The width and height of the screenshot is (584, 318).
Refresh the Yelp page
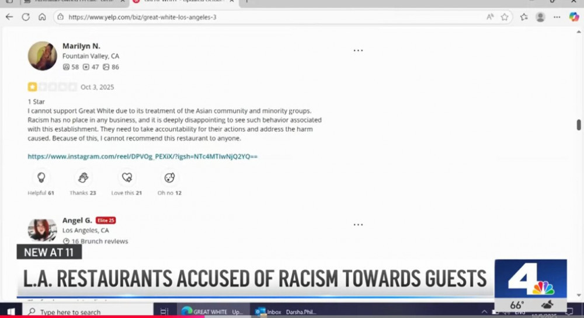point(26,17)
